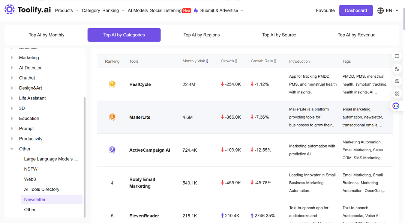Select the NSFW subcategory
Image resolution: width=405 pixels, height=223 pixels.
click(31, 169)
